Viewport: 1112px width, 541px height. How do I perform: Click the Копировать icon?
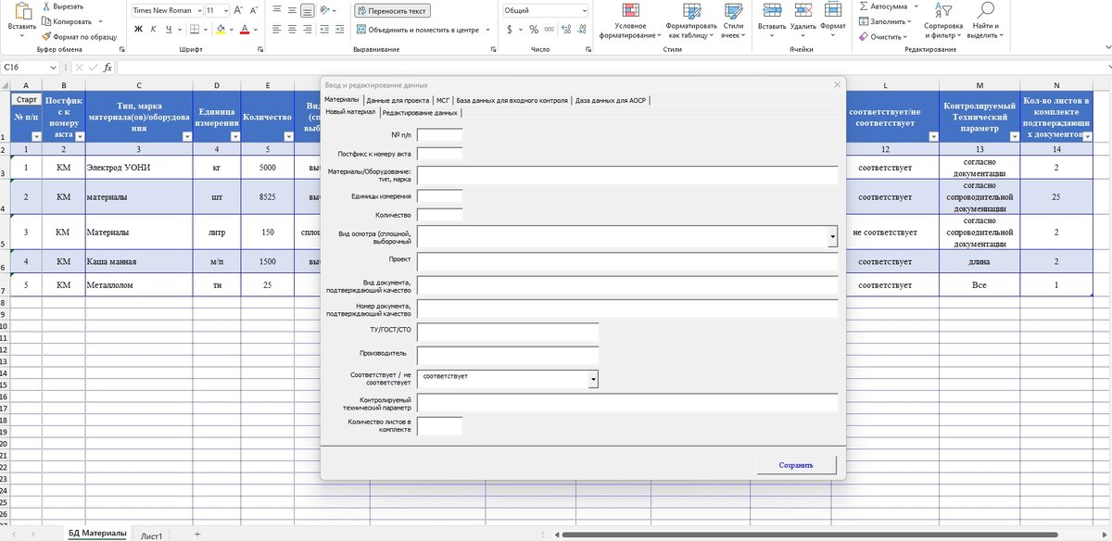click(45, 21)
